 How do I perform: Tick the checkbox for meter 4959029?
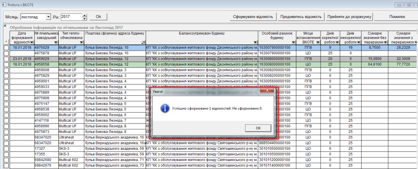(x=6, y=59)
